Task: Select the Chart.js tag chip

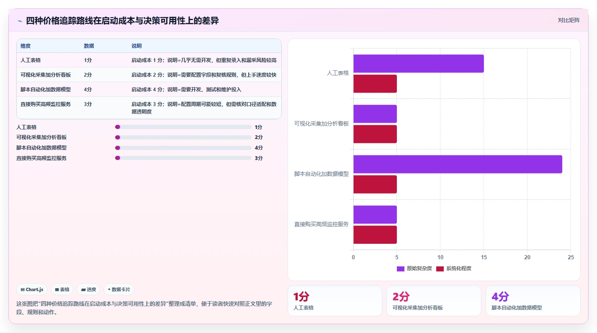Action: click(x=32, y=289)
